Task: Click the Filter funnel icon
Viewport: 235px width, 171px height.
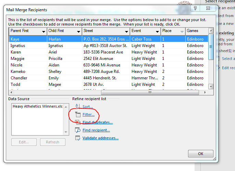Action: tap(77, 115)
